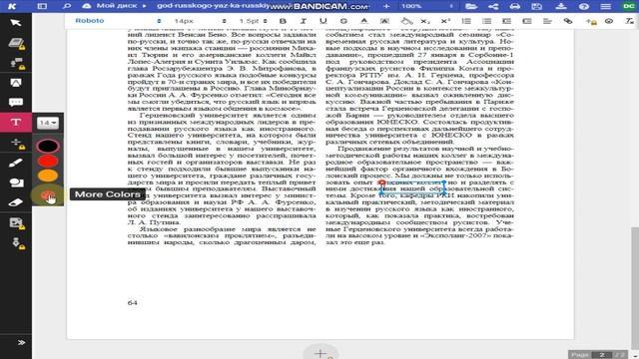The image size is (639, 359).
Task: Select the Eraser tool
Action: tap(16, 202)
